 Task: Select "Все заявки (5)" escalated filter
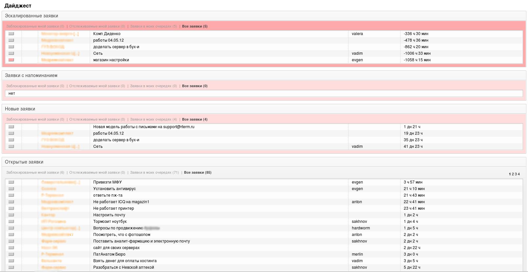pos(195,27)
